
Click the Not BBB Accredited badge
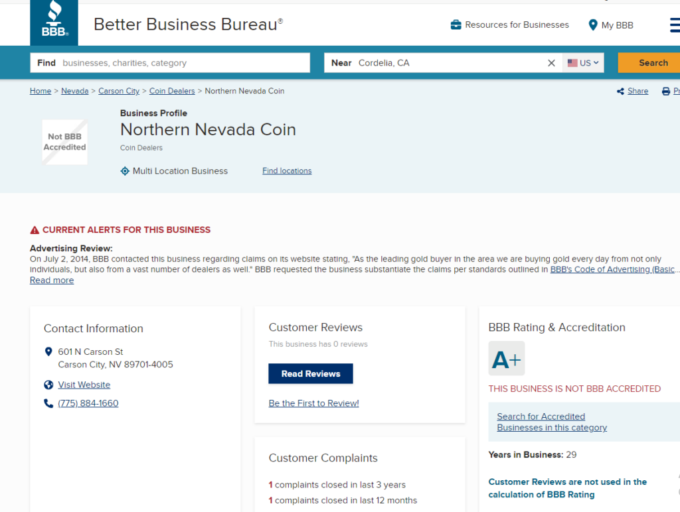[x=64, y=142]
